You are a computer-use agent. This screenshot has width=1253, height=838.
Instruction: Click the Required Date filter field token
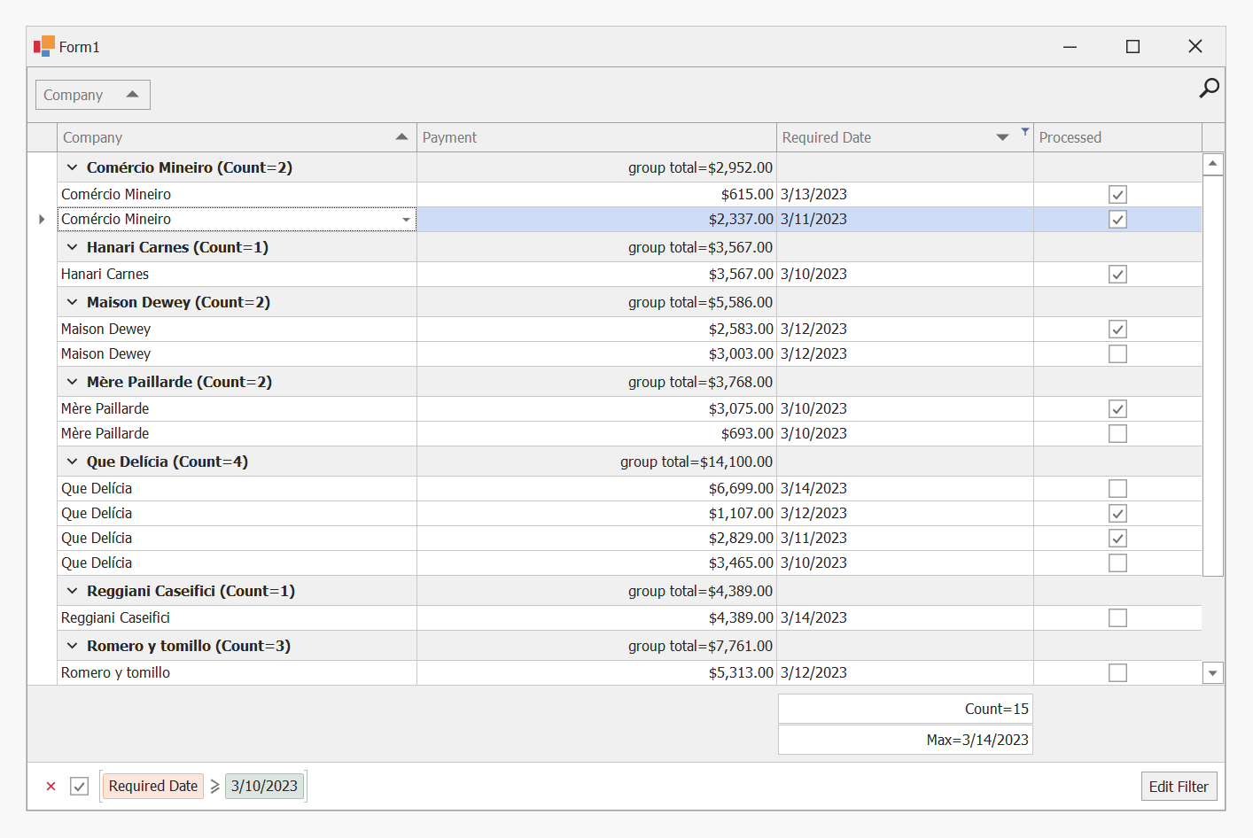153,786
